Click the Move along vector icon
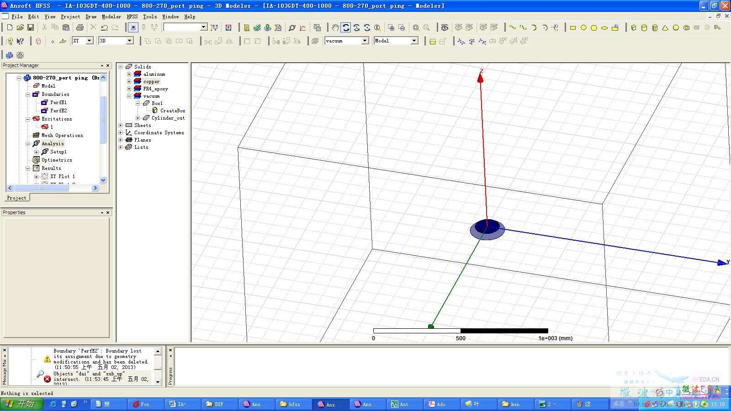Screen dimensions: 731x411 coord(208,41)
